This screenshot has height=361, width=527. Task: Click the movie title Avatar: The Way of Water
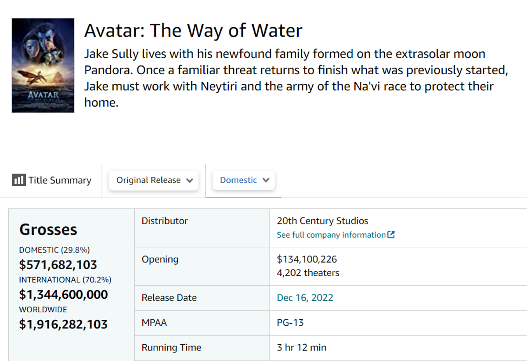click(193, 30)
